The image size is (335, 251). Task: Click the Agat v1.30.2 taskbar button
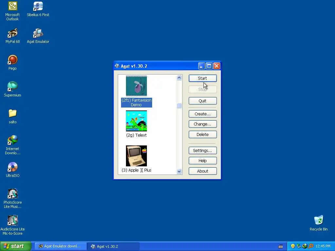click(x=113, y=246)
